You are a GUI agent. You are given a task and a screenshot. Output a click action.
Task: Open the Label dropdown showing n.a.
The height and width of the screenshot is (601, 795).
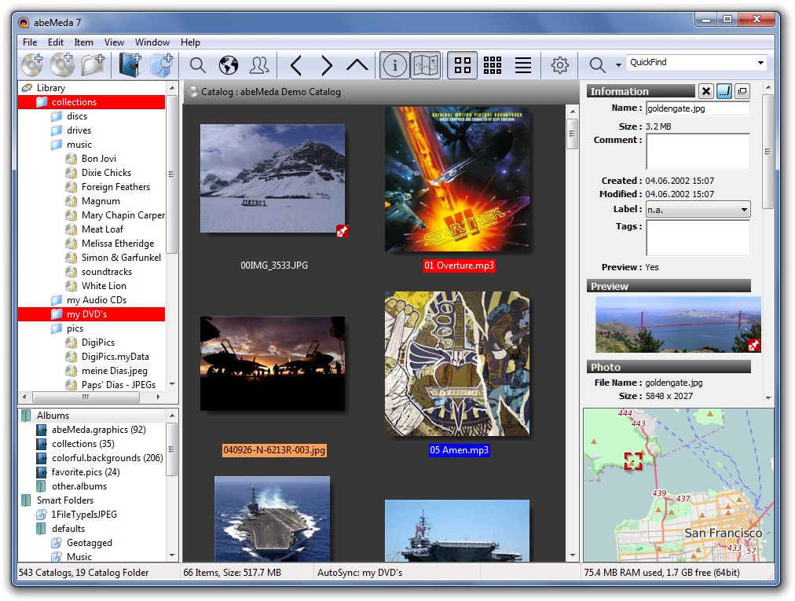tap(698, 210)
